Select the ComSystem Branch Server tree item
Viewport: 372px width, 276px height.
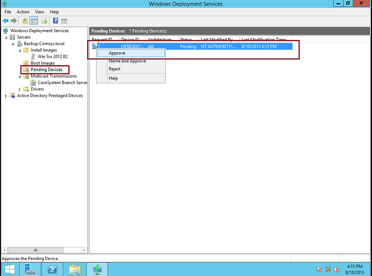[62, 83]
